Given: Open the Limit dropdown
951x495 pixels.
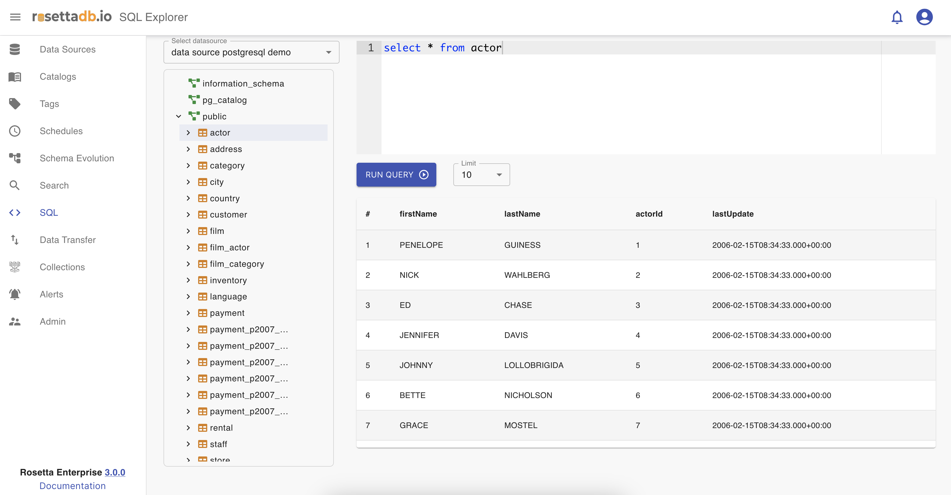Looking at the screenshot, I should (x=481, y=175).
